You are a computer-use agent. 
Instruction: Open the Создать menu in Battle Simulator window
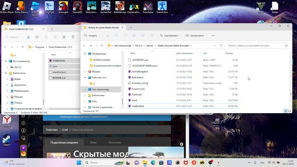click(92, 36)
